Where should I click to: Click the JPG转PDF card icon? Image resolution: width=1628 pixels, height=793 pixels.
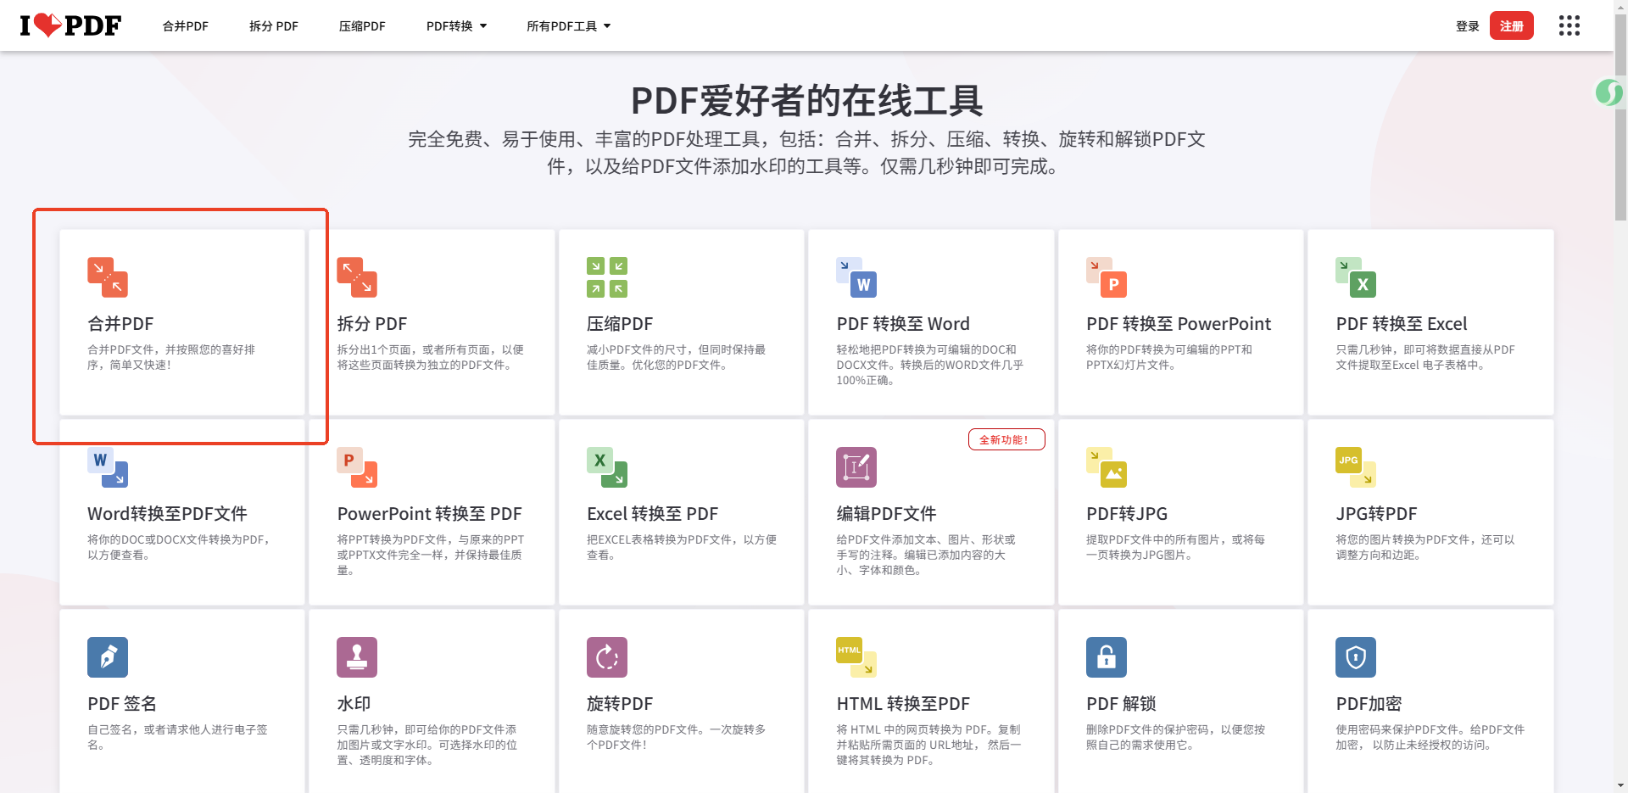coord(1356,467)
